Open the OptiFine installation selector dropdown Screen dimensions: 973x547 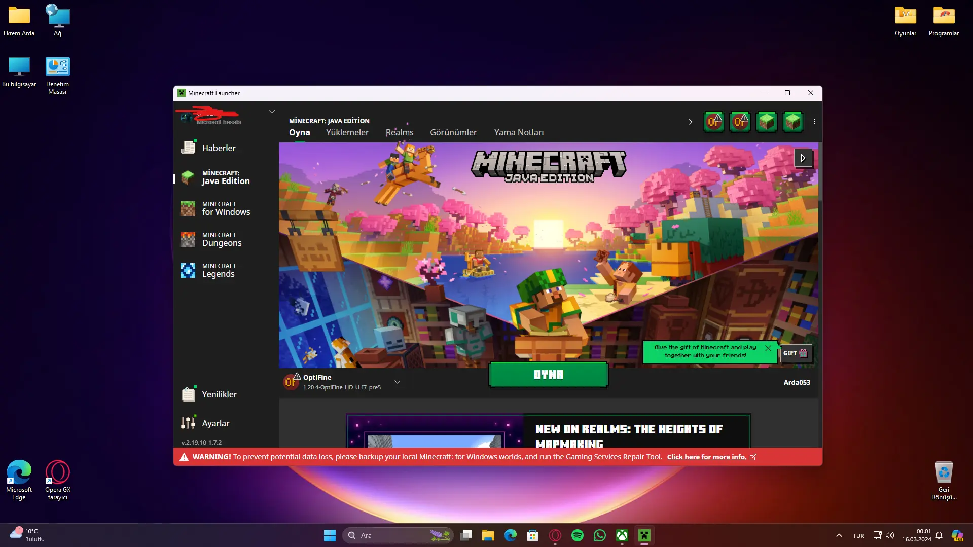tap(398, 382)
